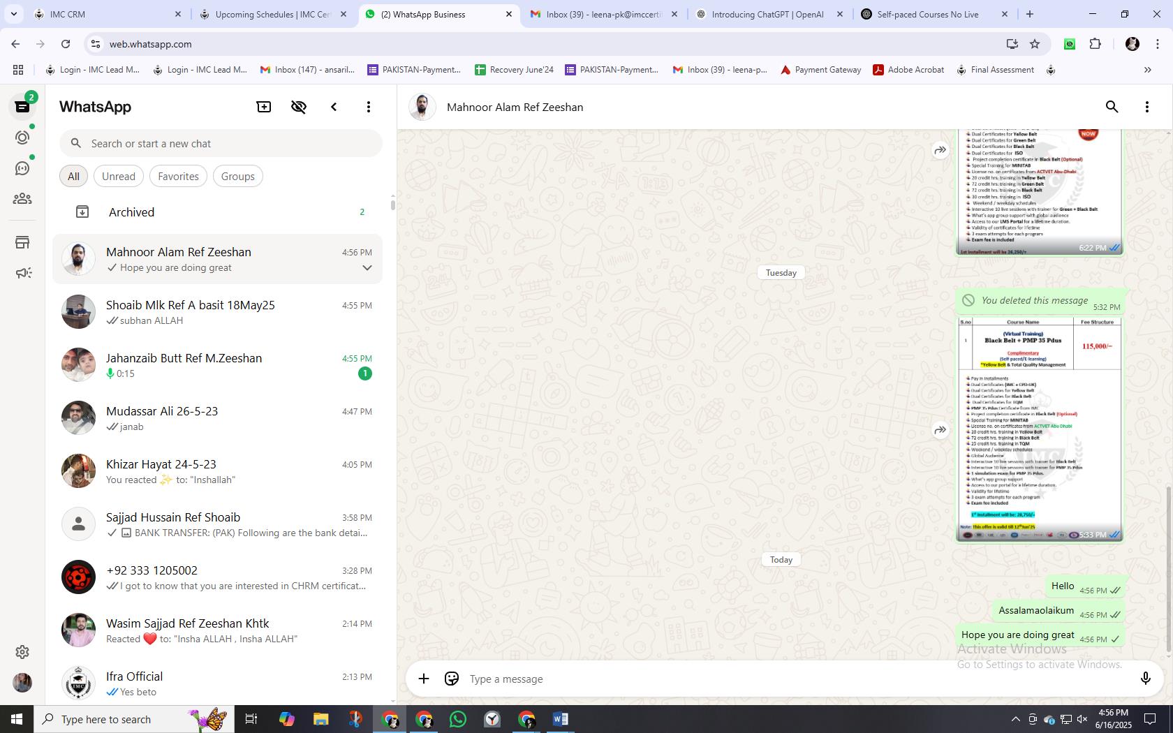Toggle the privacy eye-slash icon
1173x733 pixels.
(299, 107)
